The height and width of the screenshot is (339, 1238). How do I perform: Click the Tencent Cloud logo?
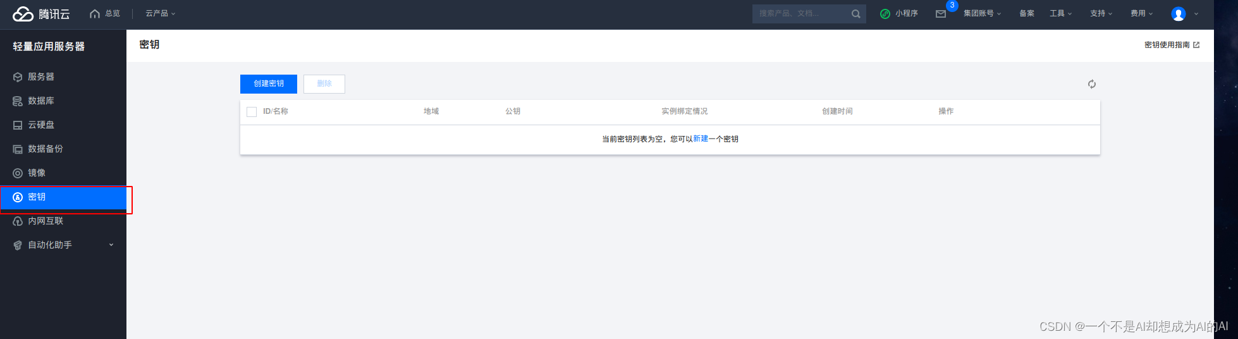(x=41, y=14)
